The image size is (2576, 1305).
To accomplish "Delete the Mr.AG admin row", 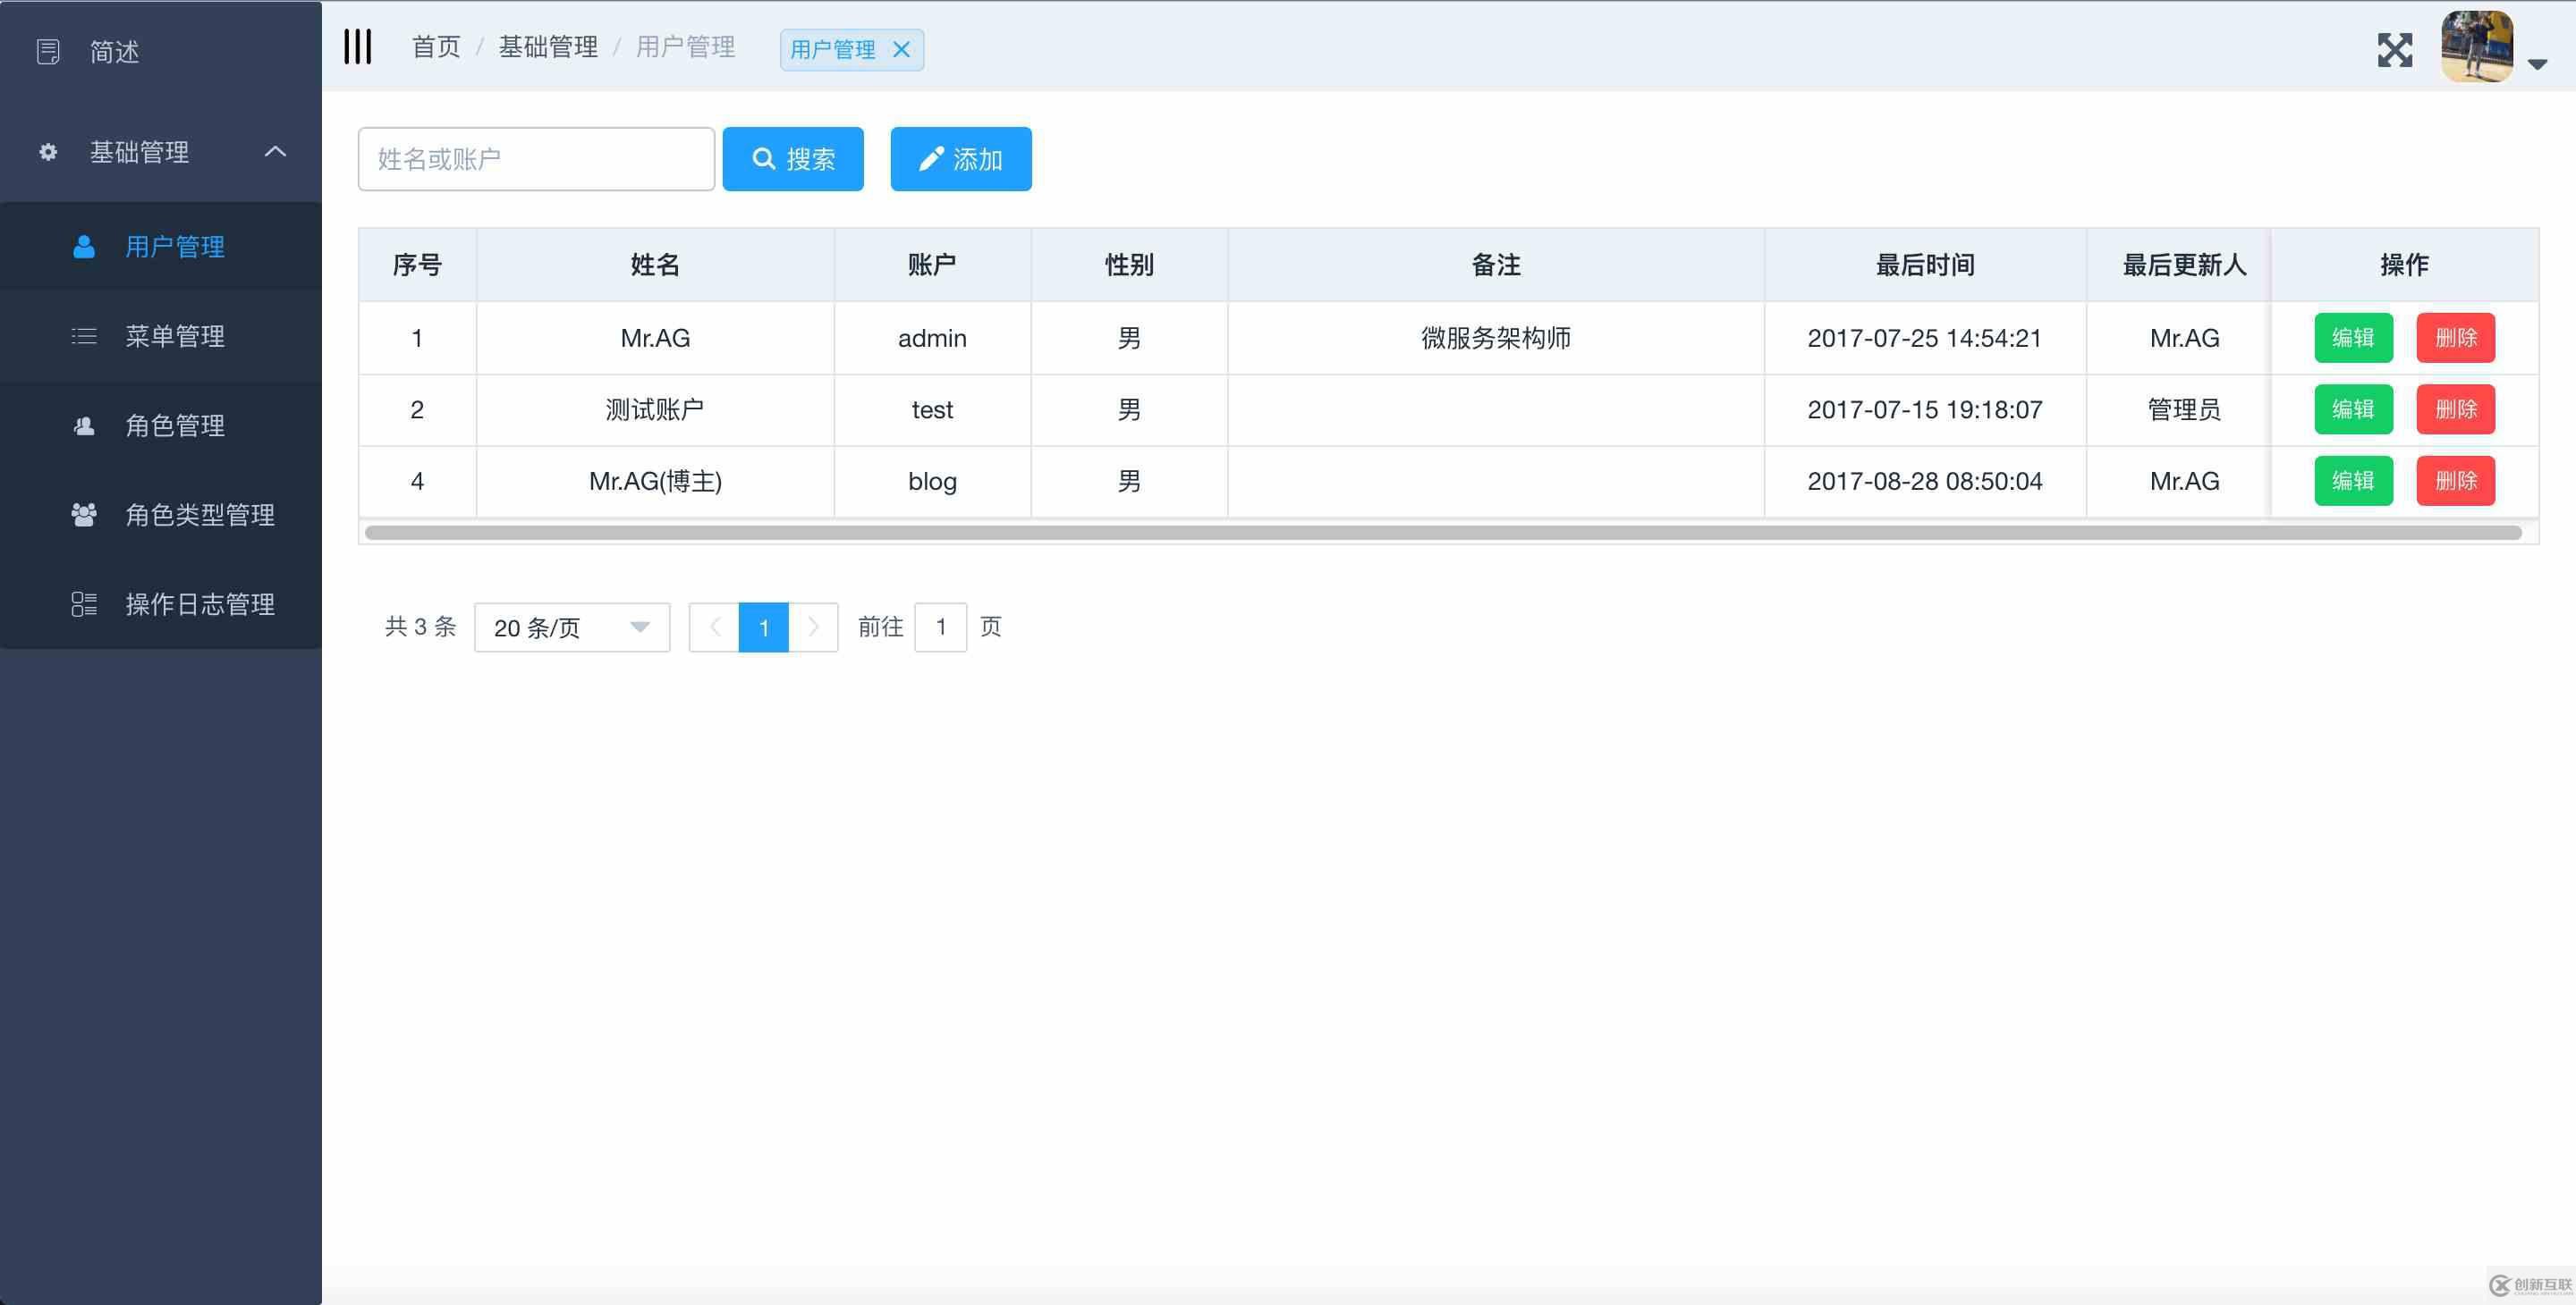I will click(2456, 338).
